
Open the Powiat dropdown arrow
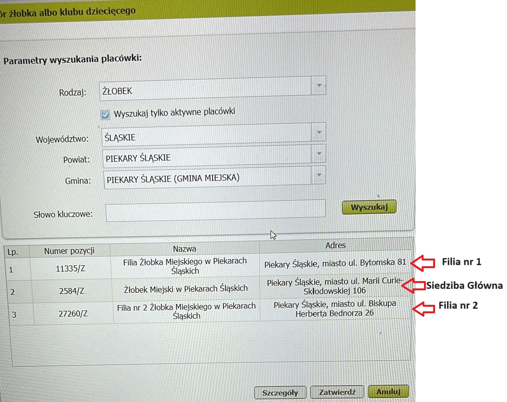tap(319, 154)
